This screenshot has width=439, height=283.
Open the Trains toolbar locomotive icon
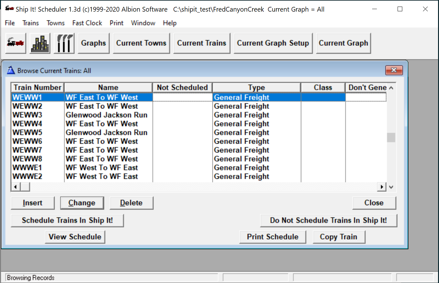[15, 43]
